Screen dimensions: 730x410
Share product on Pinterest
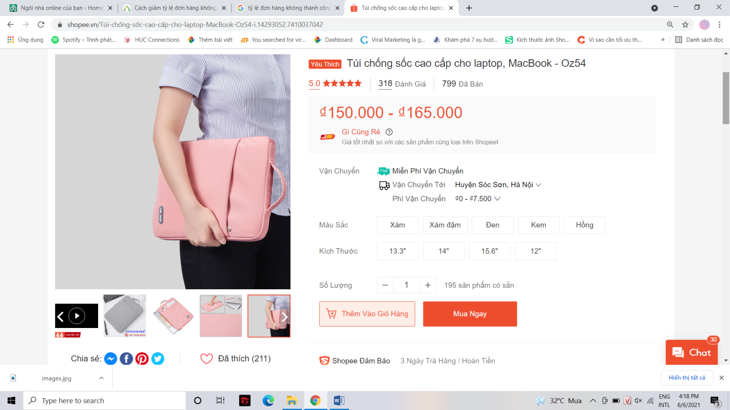(x=142, y=359)
